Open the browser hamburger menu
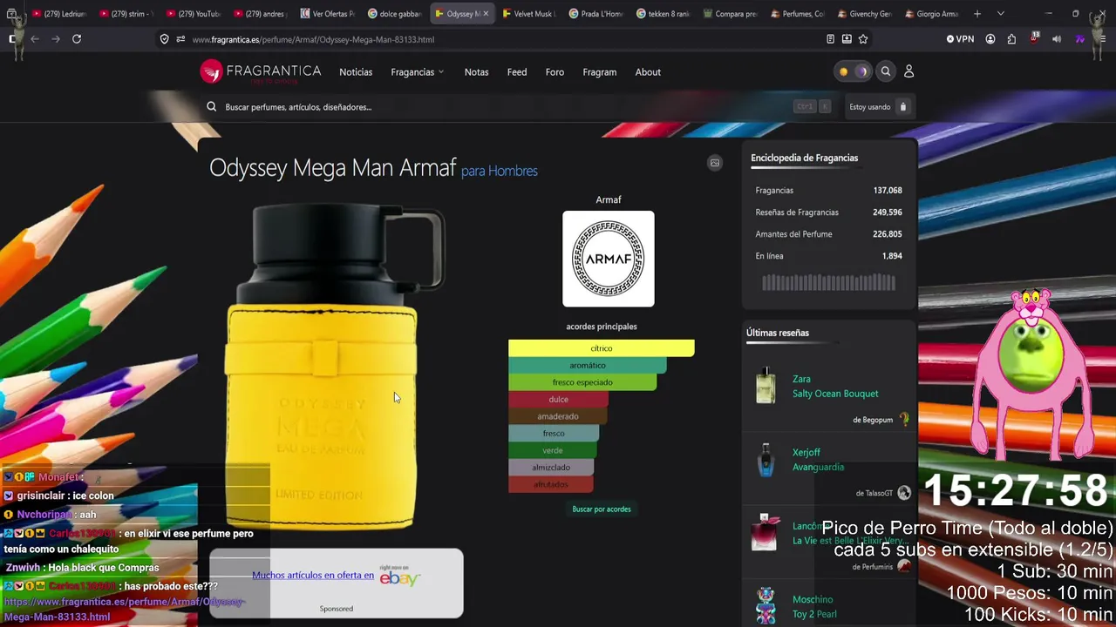 tap(1101, 39)
